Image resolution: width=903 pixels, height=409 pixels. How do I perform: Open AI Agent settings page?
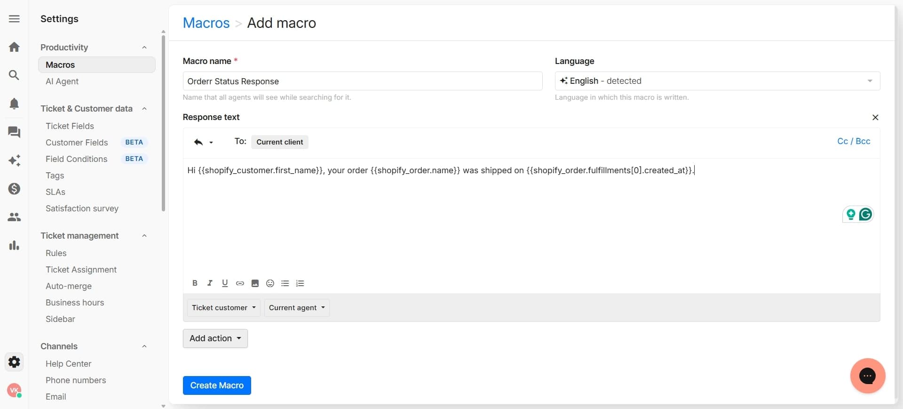click(62, 81)
